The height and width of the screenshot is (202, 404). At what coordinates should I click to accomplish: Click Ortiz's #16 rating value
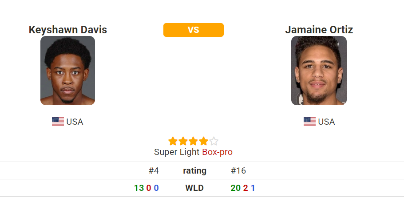click(238, 170)
